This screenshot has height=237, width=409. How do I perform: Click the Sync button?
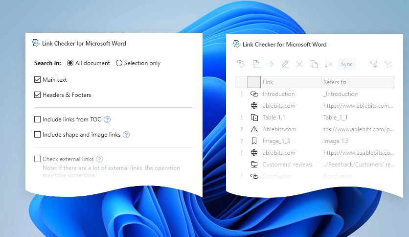coord(347,64)
